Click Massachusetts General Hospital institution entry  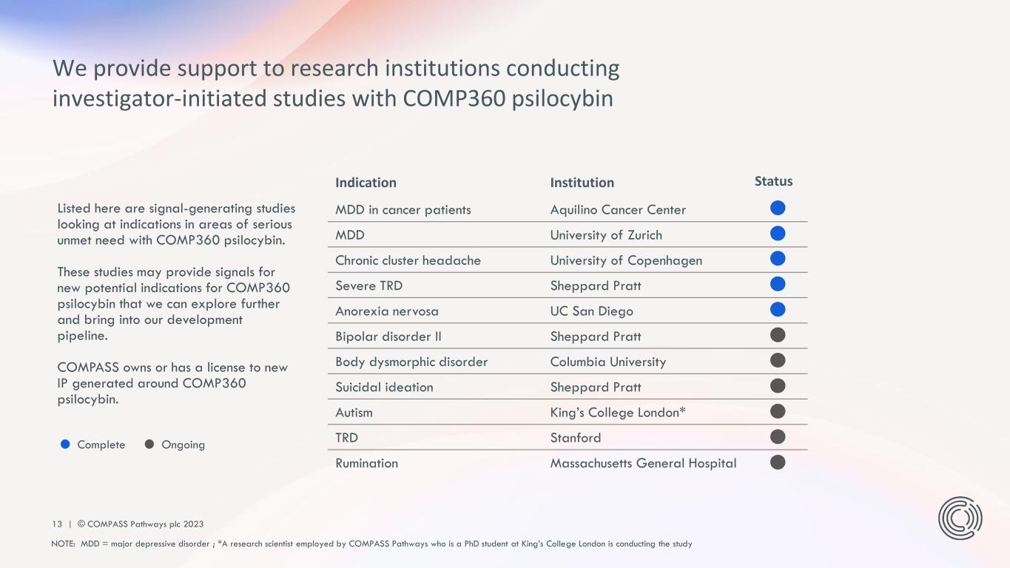643,463
